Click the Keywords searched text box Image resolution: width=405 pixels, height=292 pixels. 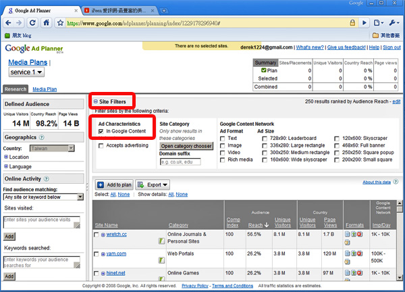(42, 262)
